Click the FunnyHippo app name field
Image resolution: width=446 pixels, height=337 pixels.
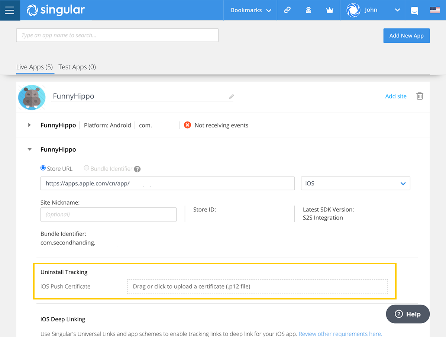pos(142,96)
